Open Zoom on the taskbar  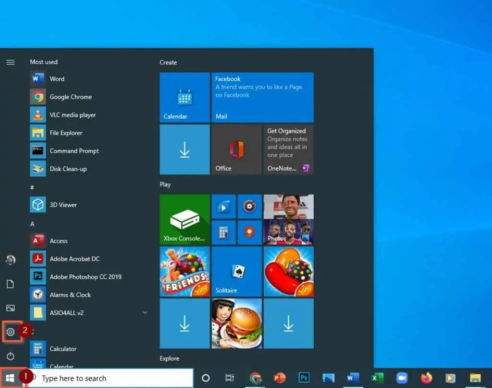(402, 378)
